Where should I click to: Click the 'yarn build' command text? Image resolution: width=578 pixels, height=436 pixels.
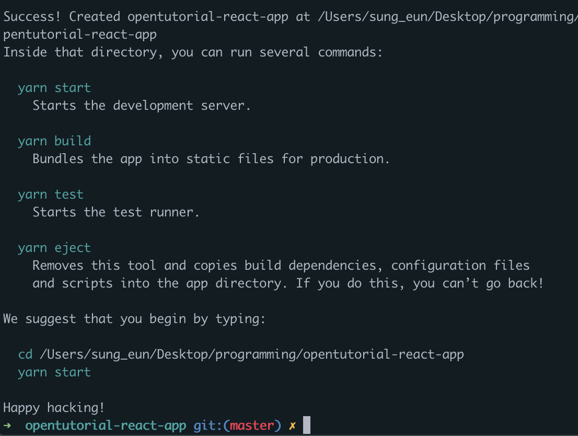[x=54, y=141]
